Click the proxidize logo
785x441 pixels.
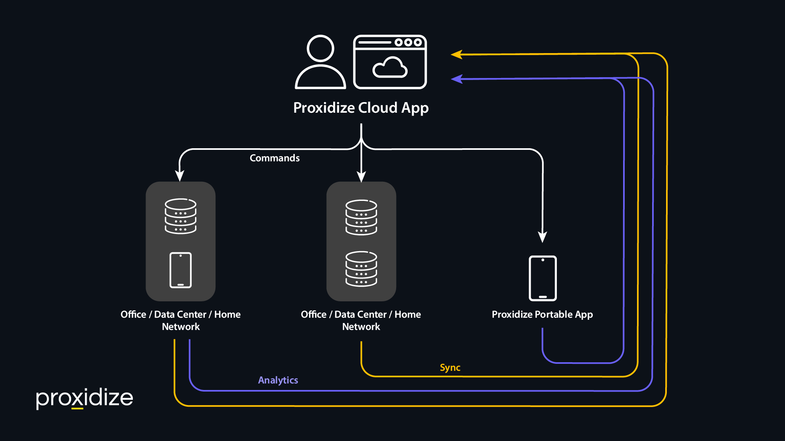click(85, 398)
